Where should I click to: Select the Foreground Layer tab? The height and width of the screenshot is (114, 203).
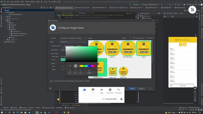coord(56,46)
